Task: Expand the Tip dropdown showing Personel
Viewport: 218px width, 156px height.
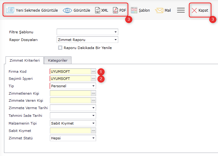Action: click(93, 86)
